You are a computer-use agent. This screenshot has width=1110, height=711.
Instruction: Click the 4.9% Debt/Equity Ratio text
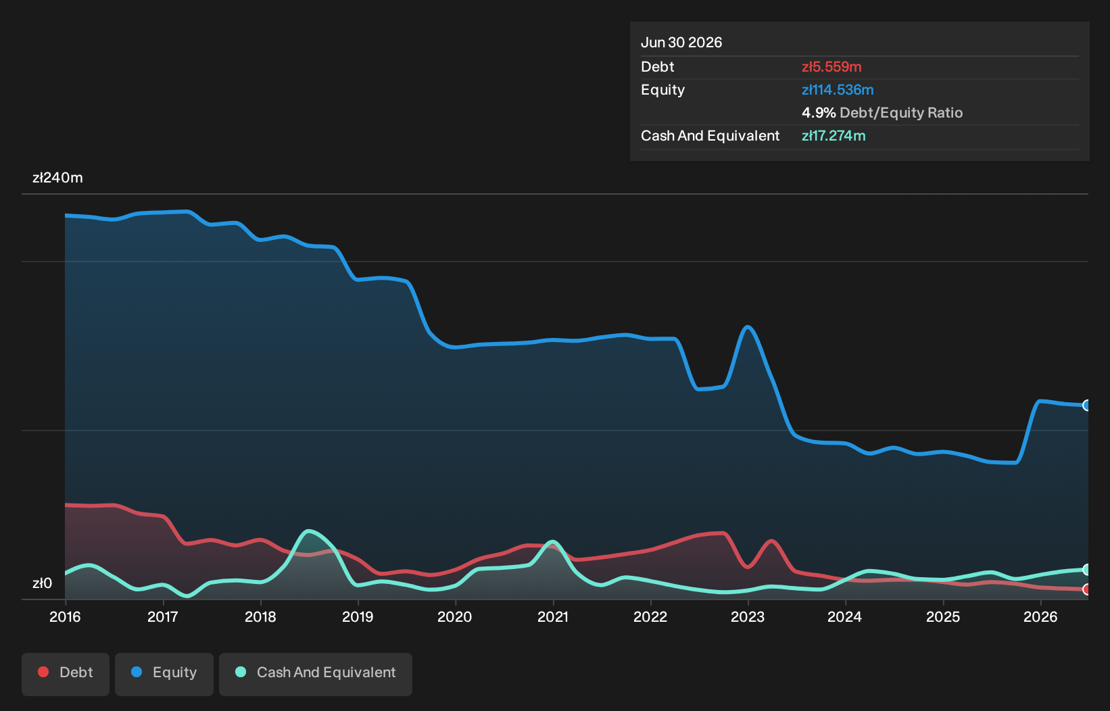882,113
